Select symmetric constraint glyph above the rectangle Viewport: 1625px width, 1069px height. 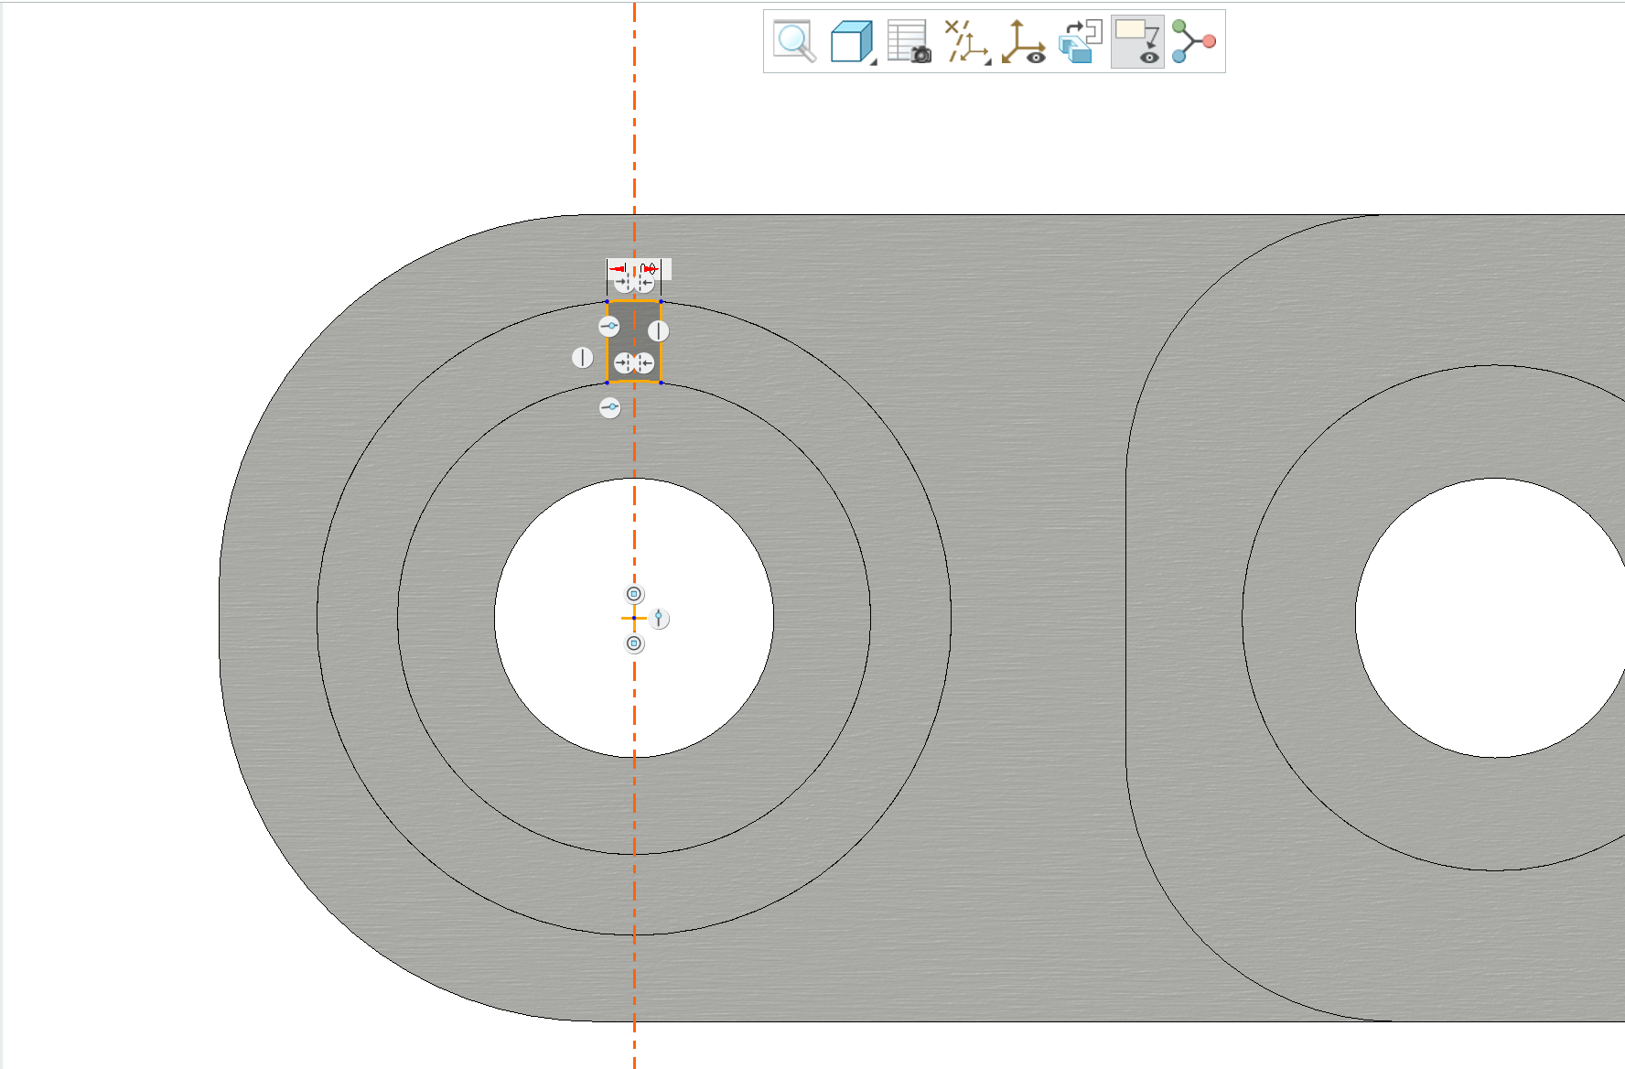[634, 284]
